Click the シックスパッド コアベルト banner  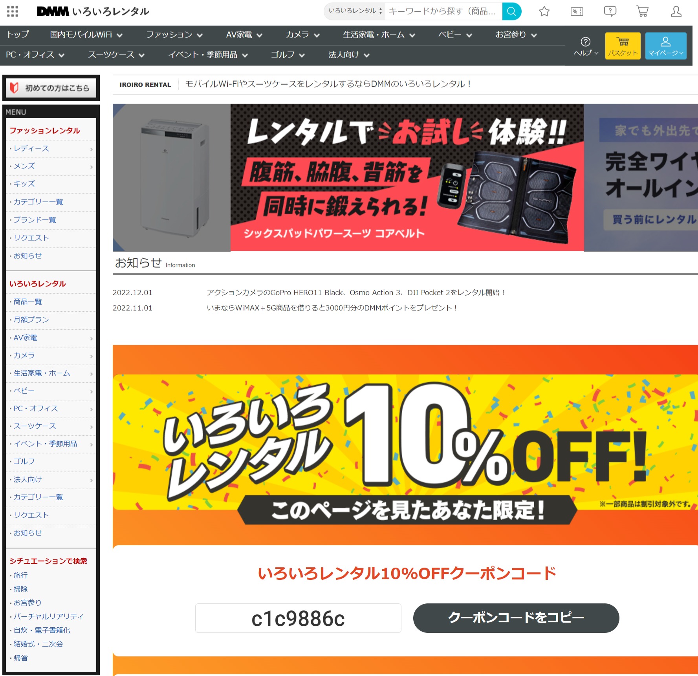(x=407, y=177)
